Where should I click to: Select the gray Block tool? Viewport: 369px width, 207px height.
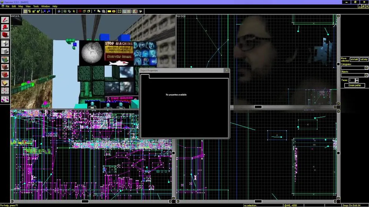(x=5, y=51)
